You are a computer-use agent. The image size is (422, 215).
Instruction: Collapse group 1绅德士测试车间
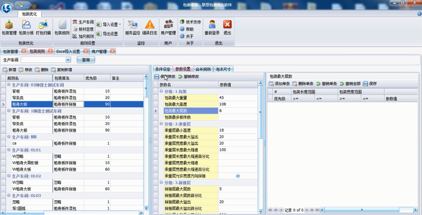click(x=9, y=111)
